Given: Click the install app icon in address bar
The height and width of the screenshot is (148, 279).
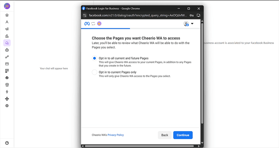Looking at the screenshot, I should coord(199,15).
